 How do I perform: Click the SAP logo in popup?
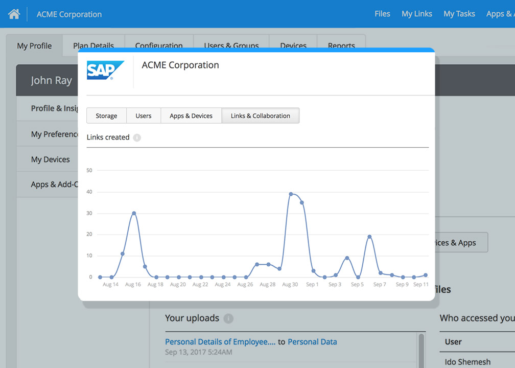point(105,70)
